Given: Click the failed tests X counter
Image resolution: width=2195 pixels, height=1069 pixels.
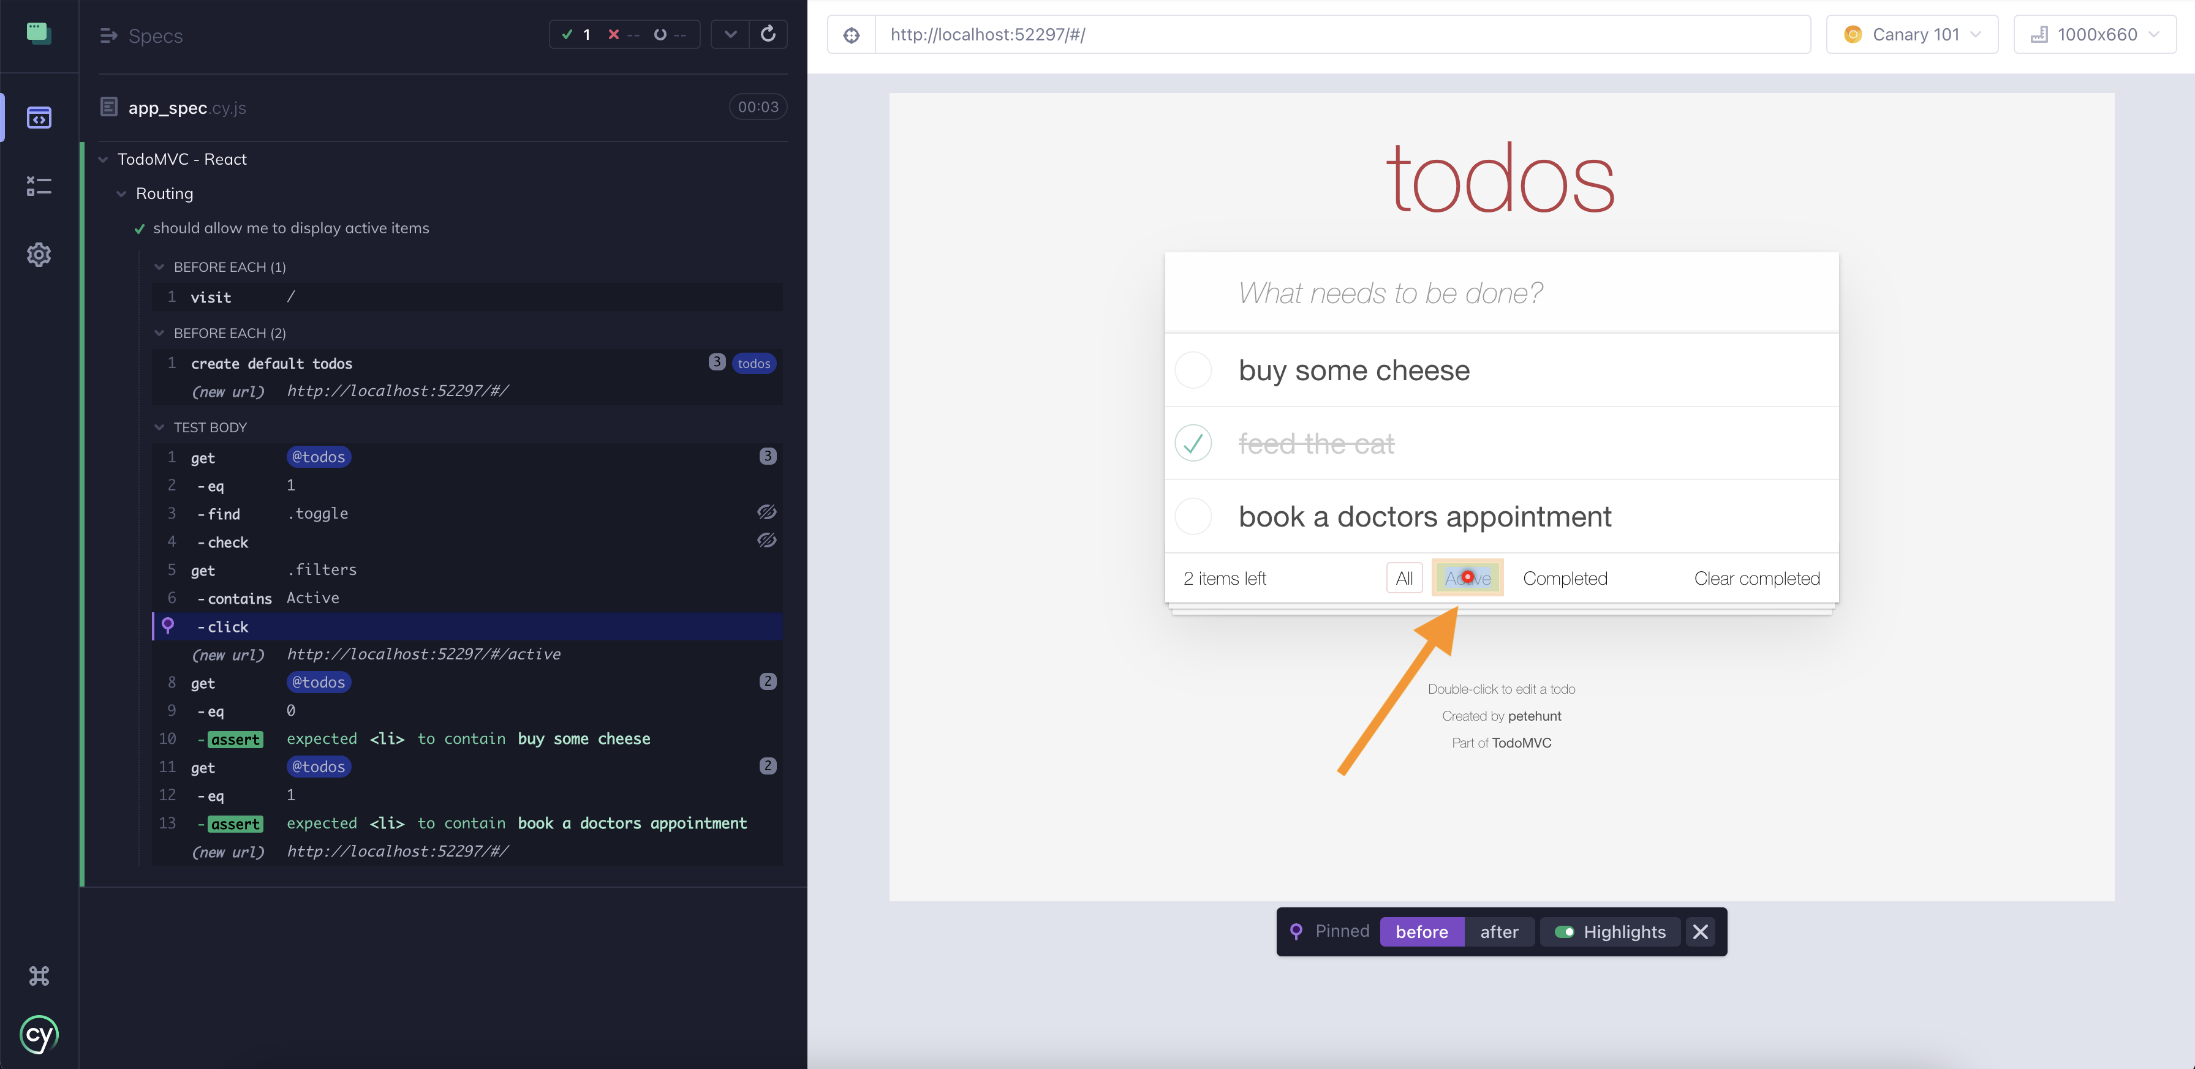Looking at the screenshot, I should (x=623, y=34).
